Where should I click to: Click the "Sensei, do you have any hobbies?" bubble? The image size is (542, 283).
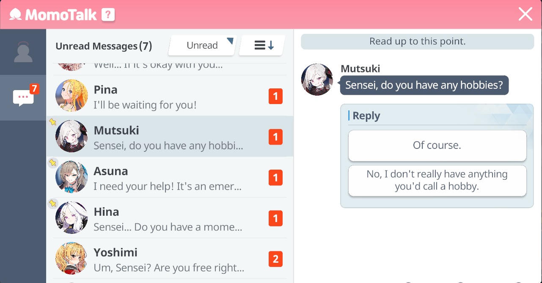[x=424, y=85]
